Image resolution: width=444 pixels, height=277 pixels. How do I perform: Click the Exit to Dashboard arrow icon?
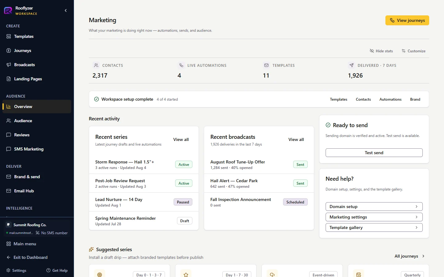click(9, 257)
